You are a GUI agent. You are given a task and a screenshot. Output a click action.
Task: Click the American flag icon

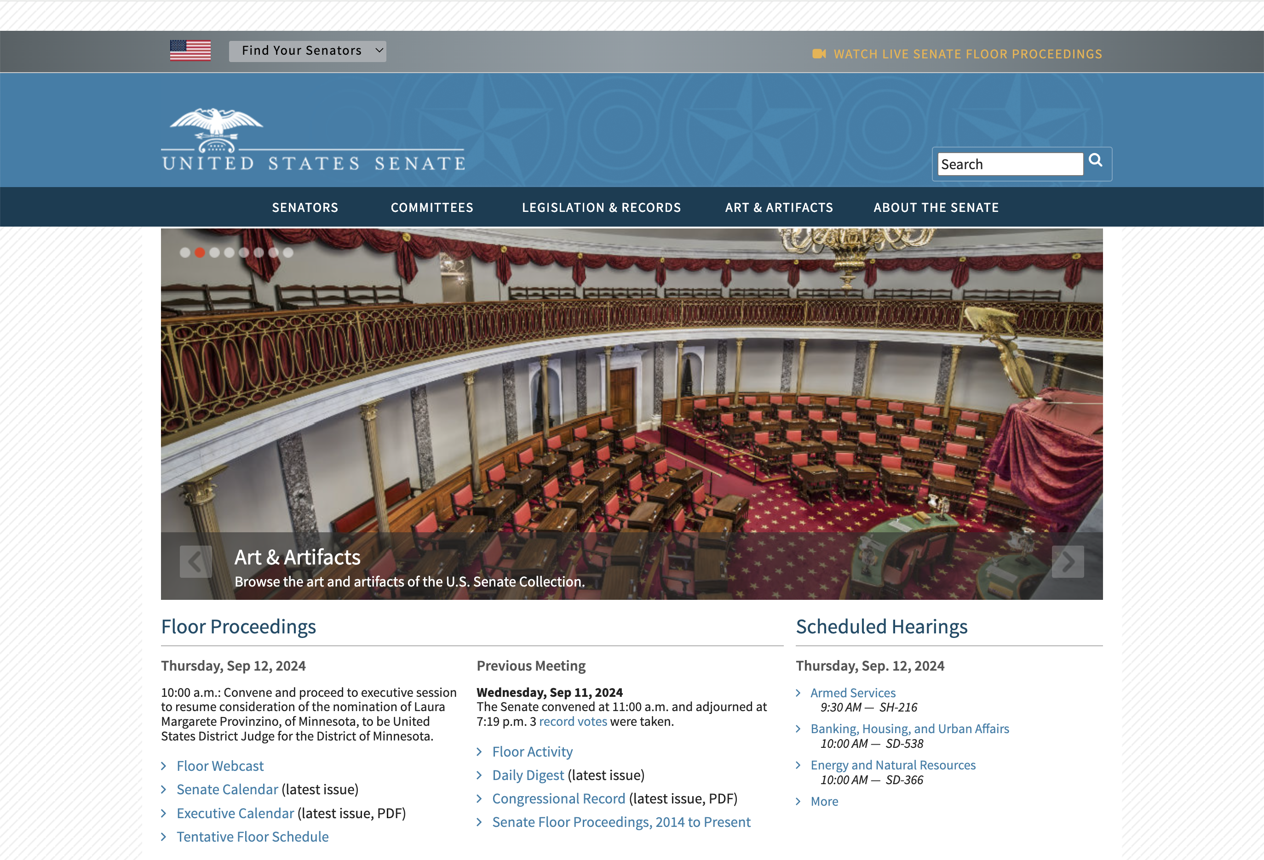(x=190, y=51)
